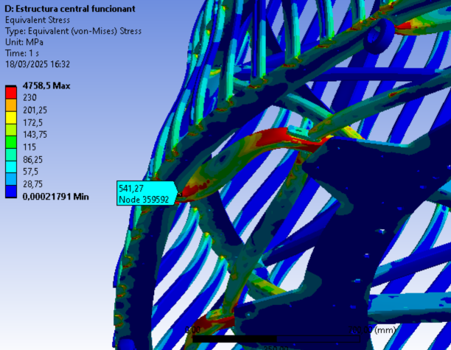Click the 'Type: Equivalent (von-Mises) Stress' line
The width and height of the screenshot is (451, 350).
[73, 31]
